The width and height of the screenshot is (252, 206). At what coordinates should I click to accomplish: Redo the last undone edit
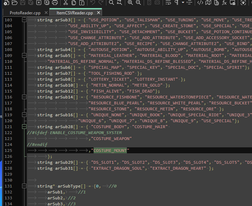(x=101, y=2)
